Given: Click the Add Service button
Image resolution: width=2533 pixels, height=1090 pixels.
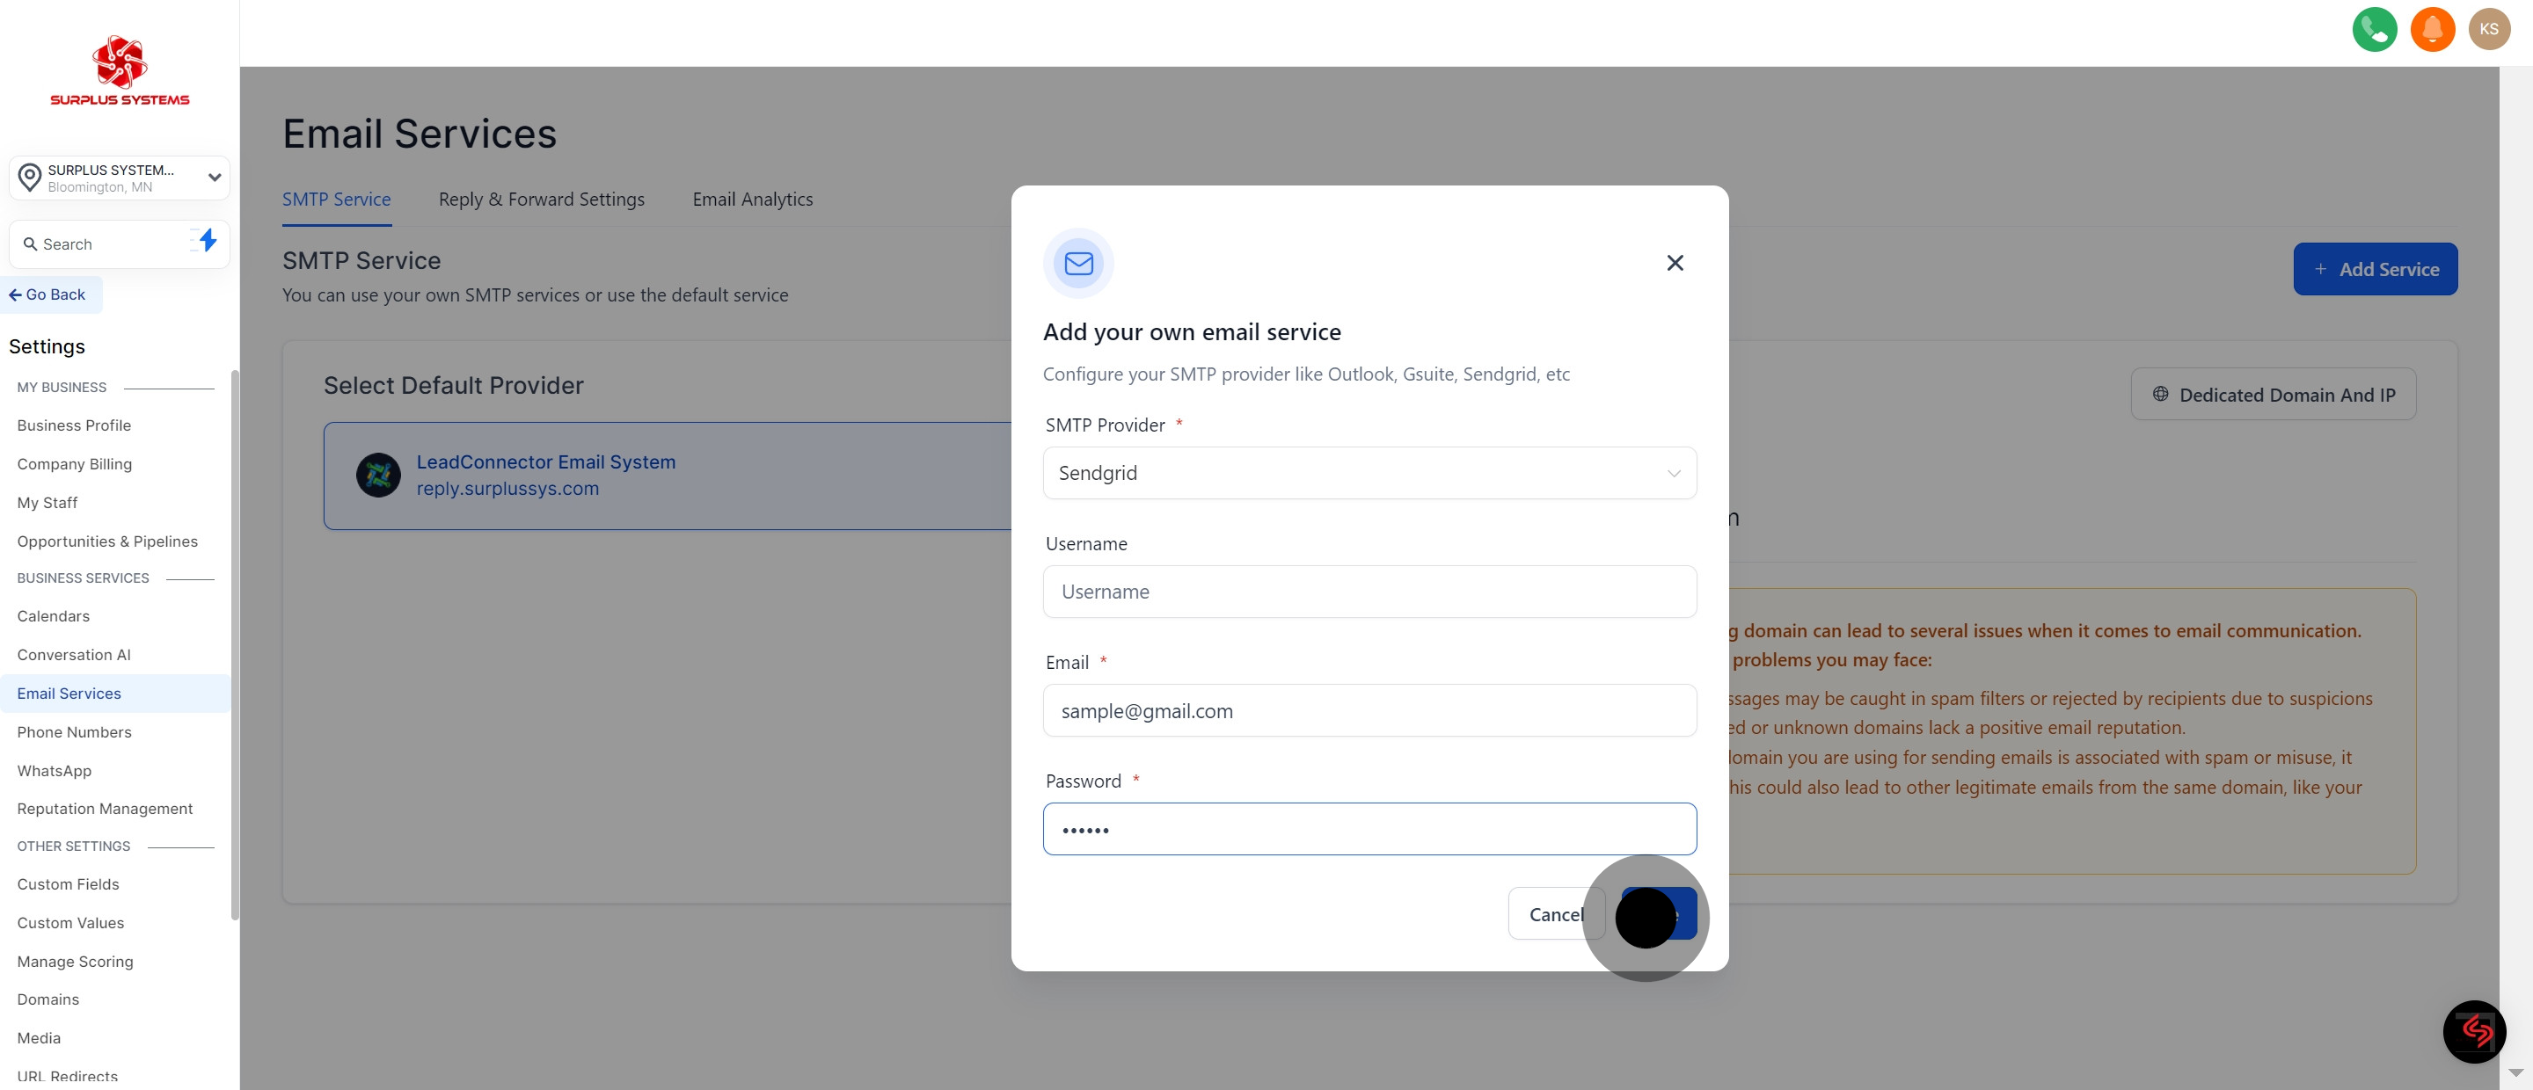Looking at the screenshot, I should [2375, 269].
